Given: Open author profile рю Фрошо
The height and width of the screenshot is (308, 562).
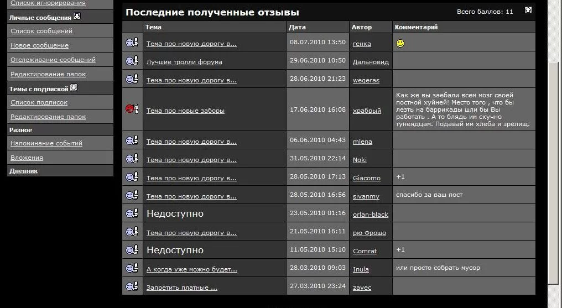Looking at the screenshot, I should click(x=369, y=233).
